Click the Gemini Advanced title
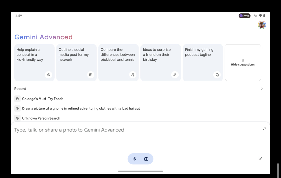Image resolution: width=281 pixels, height=178 pixels. (43, 37)
